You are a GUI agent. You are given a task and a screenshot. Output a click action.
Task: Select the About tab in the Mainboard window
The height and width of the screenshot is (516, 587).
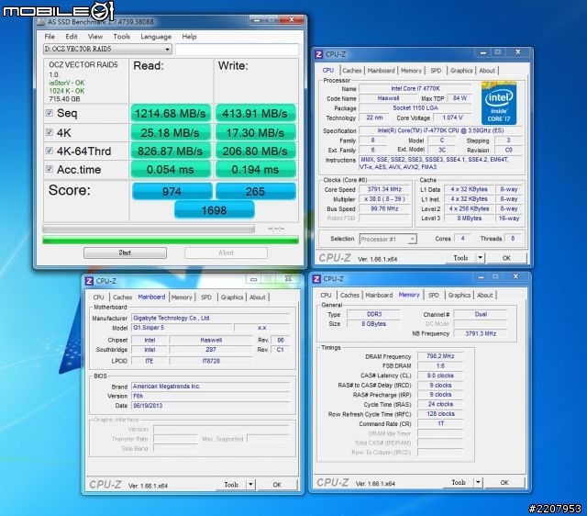point(257,297)
